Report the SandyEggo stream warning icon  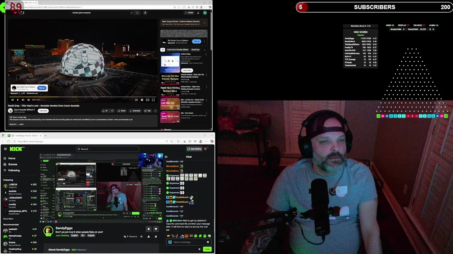[149, 236]
